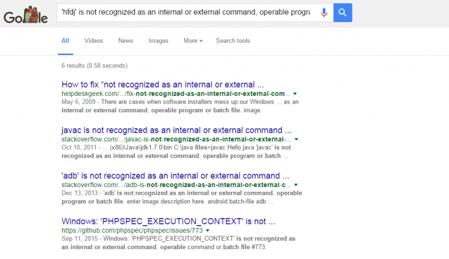Viewport: 449px width, 259px height.
Task: Click the Google doodle logo
Action: pyautogui.click(x=26, y=15)
